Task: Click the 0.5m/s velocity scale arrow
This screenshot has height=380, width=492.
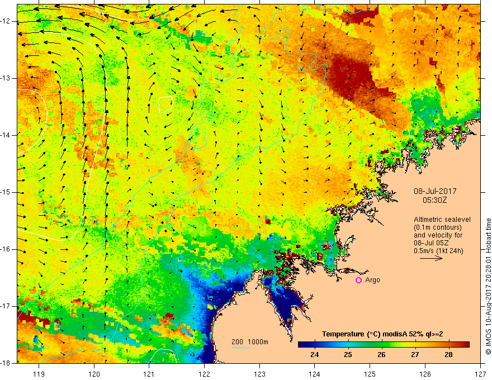Action: click(431, 258)
